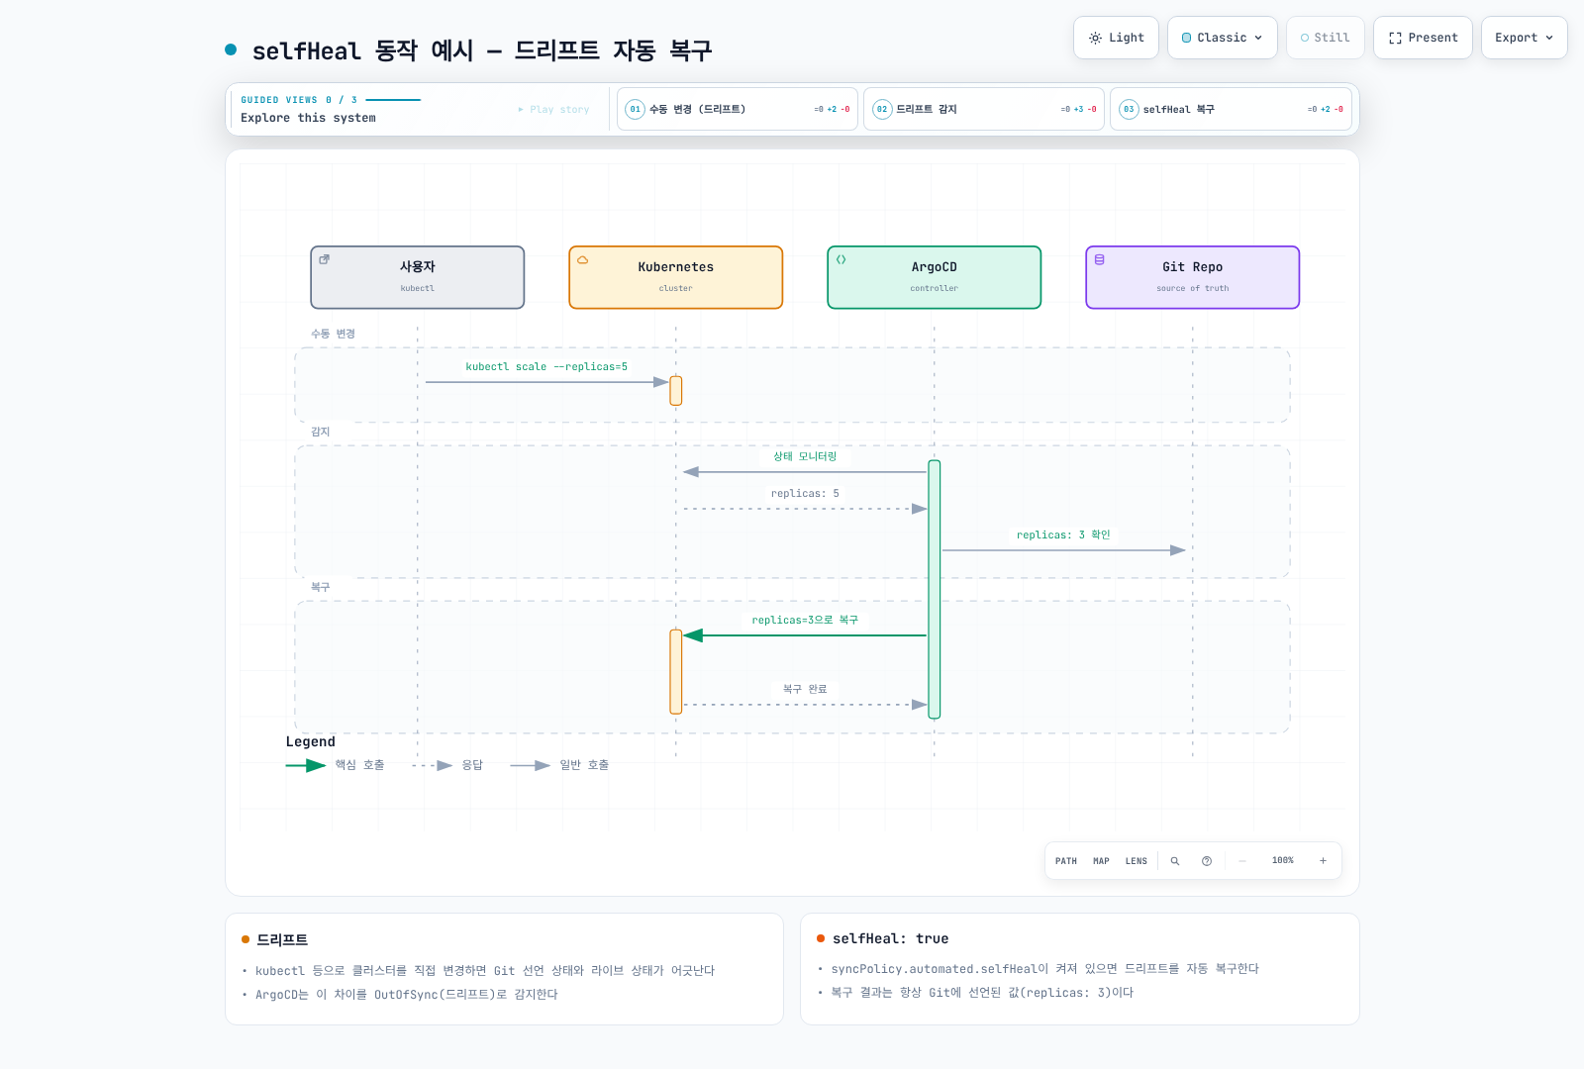
Task: Click the fullscreen brackets icon in Present
Action: (x=1395, y=38)
